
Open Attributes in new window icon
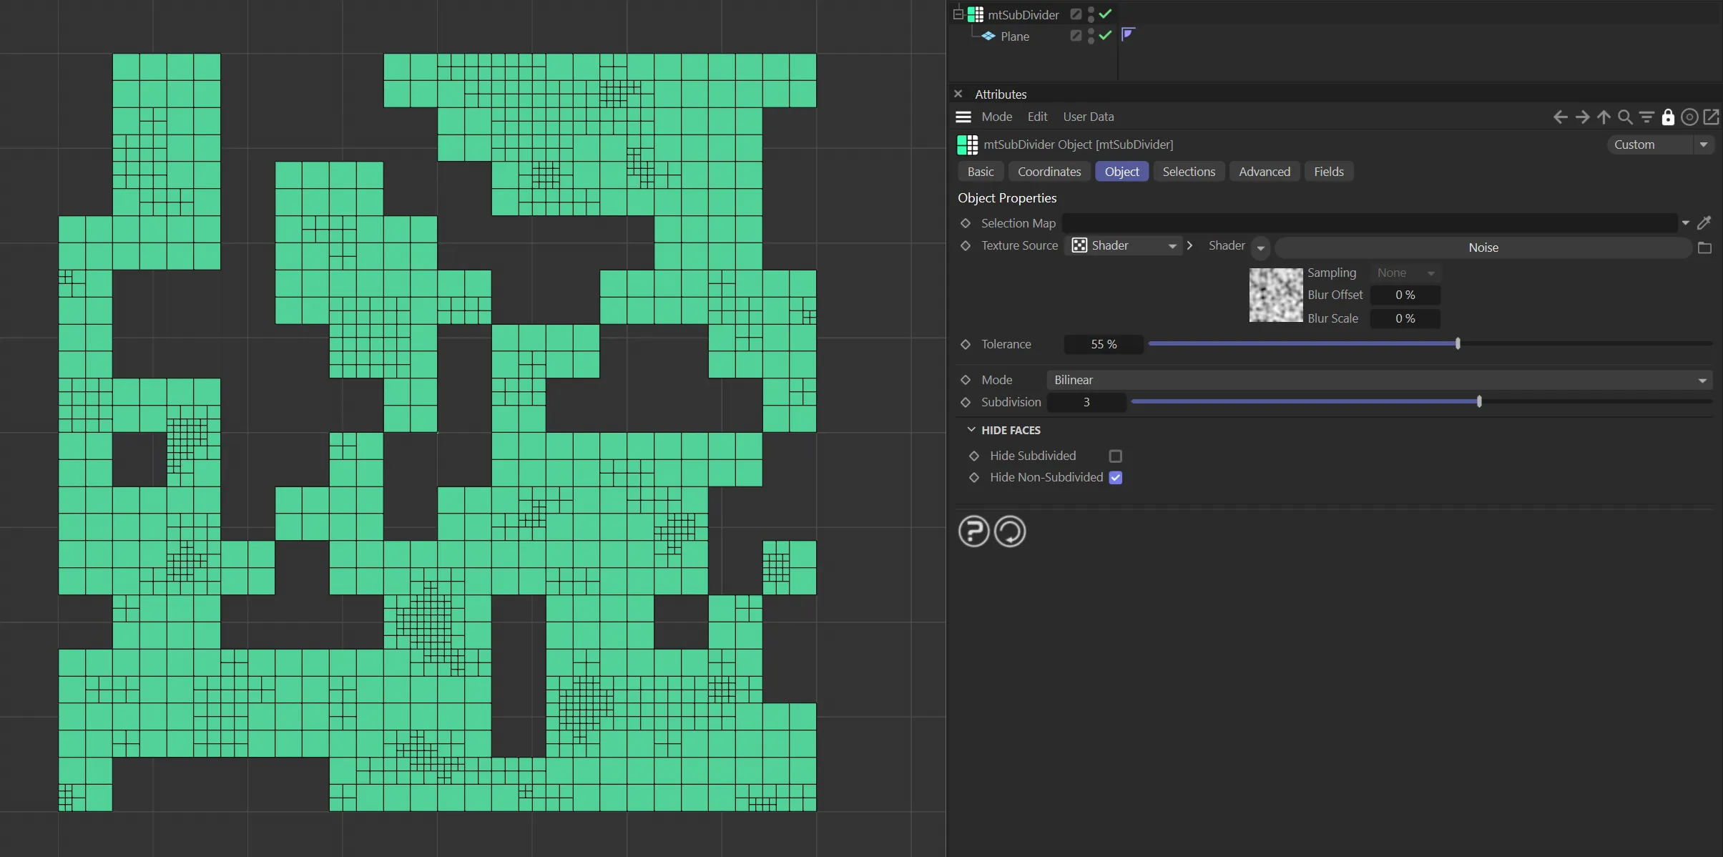pos(1711,117)
